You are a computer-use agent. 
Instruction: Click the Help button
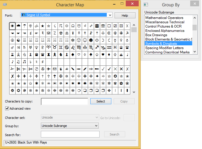125,16
